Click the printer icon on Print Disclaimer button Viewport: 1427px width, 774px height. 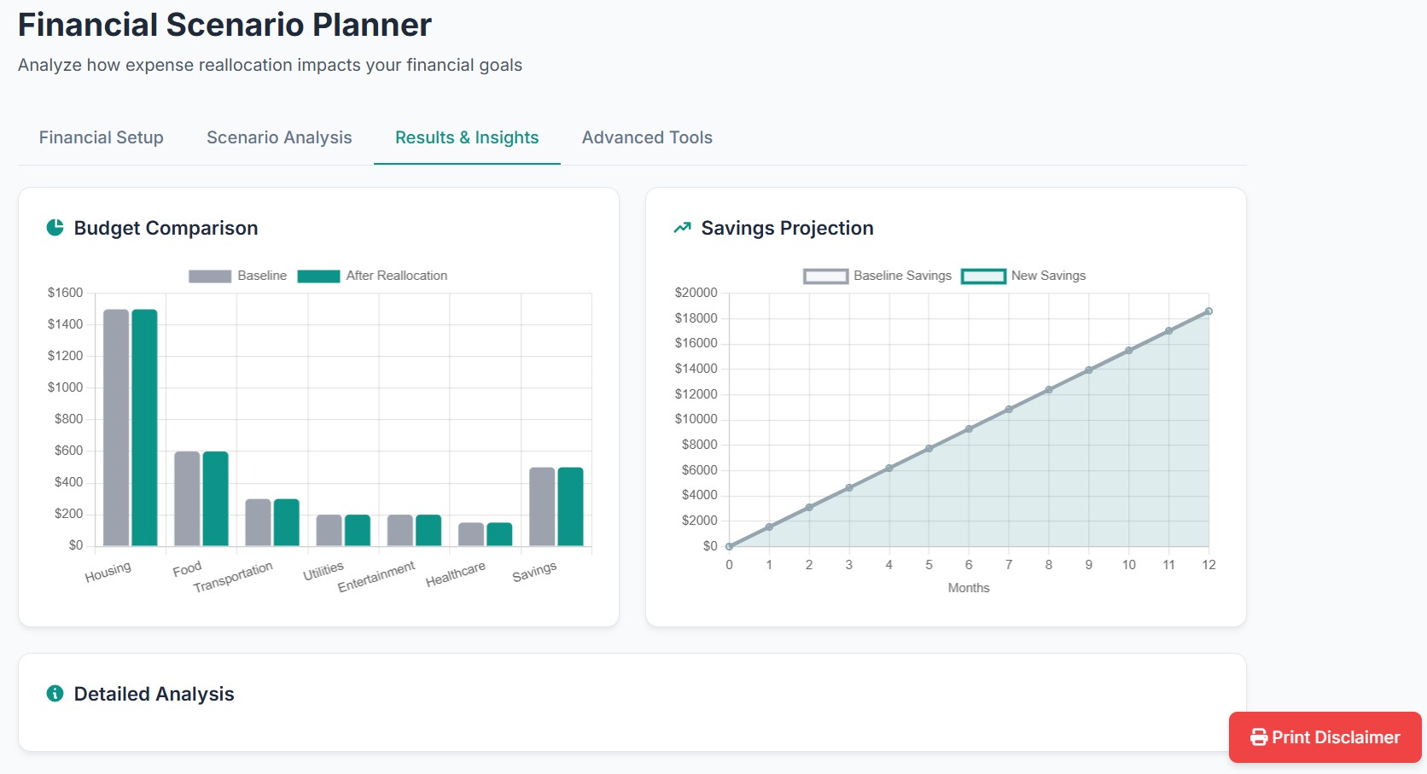[1257, 736]
